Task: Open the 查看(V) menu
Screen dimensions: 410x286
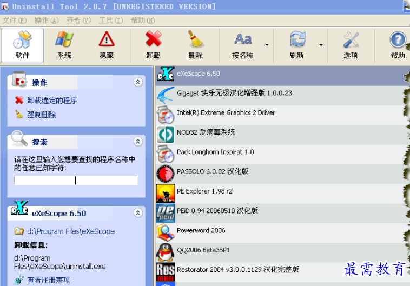Action: pos(79,20)
